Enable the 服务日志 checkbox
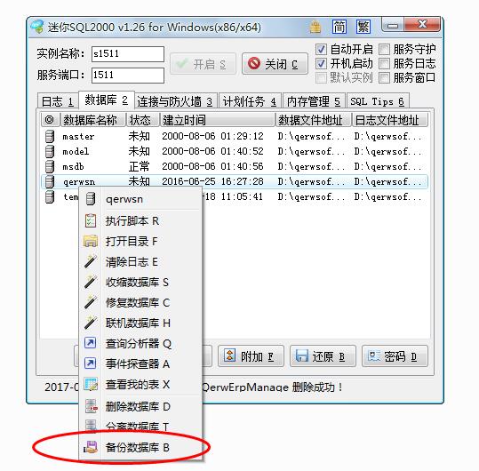 pos(384,63)
